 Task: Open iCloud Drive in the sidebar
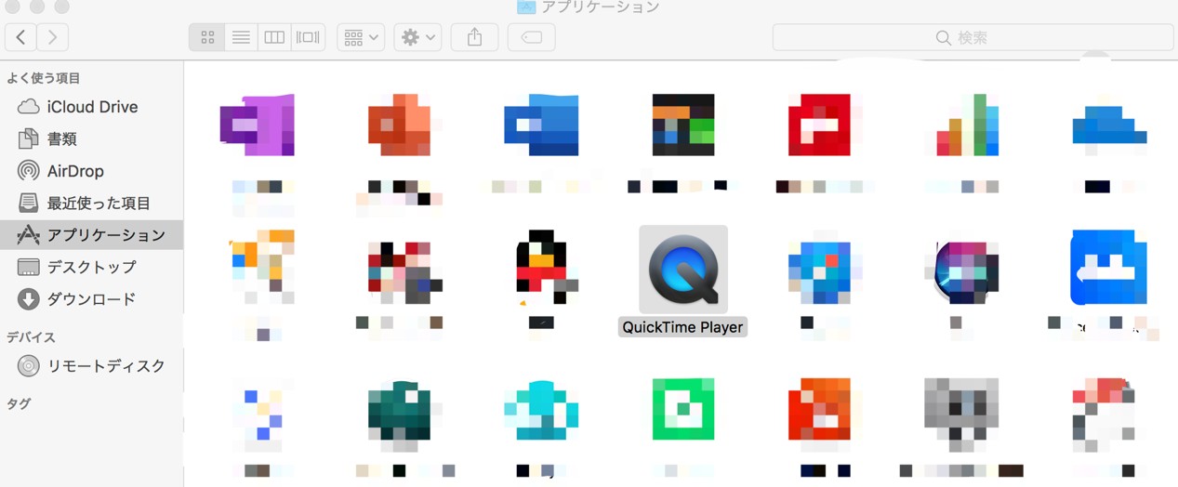tap(91, 107)
